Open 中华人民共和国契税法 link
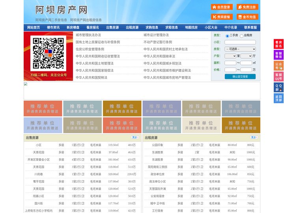The width and height of the screenshot is (284, 213). coord(92,78)
